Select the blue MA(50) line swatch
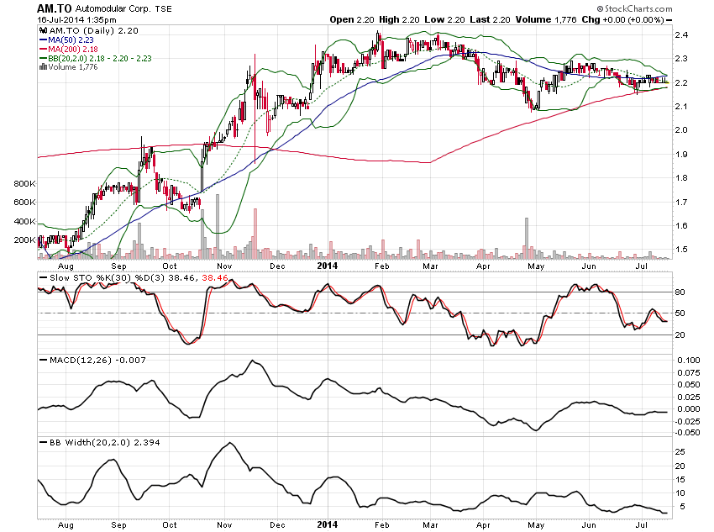Screen dimensions: 714x532 point(43,40)
